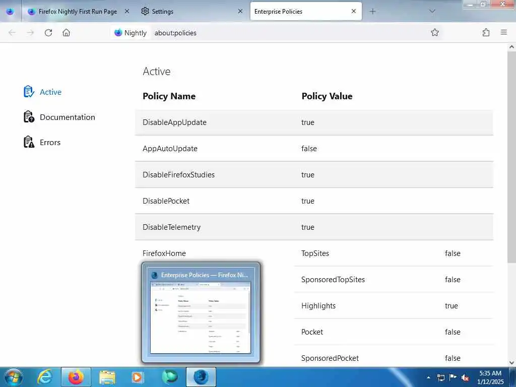Reload the current page
This screenshot has width=516, height=387.
pos(48,33)
